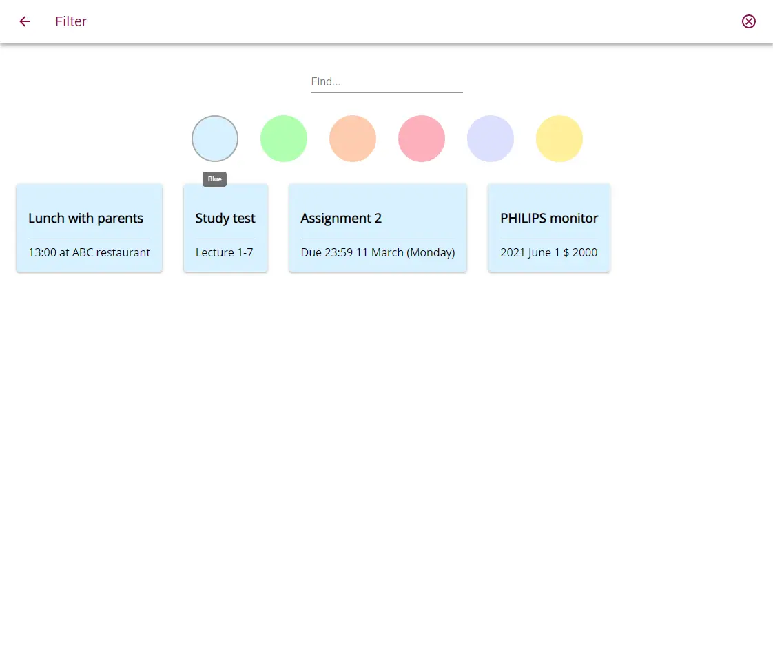The image size is (773, 666).
Task: Open the Study test note
Action: [x=225, y=228]
